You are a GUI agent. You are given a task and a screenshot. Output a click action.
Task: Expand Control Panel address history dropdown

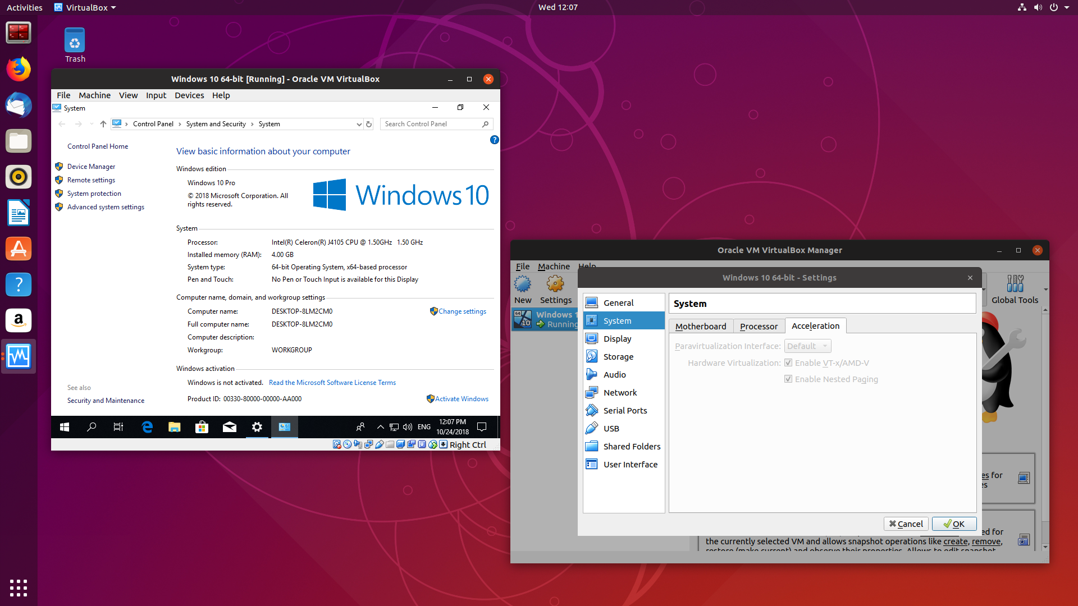pyautogui.click(x=359, y=124)
